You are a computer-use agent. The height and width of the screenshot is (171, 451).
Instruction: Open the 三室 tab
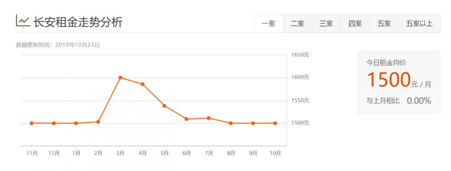click(x=326, y=23)
